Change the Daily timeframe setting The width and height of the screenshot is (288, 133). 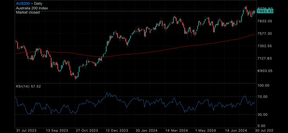coord(38,4)
